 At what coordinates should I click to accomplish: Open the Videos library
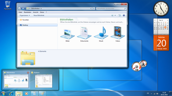(x=118, y=34)
